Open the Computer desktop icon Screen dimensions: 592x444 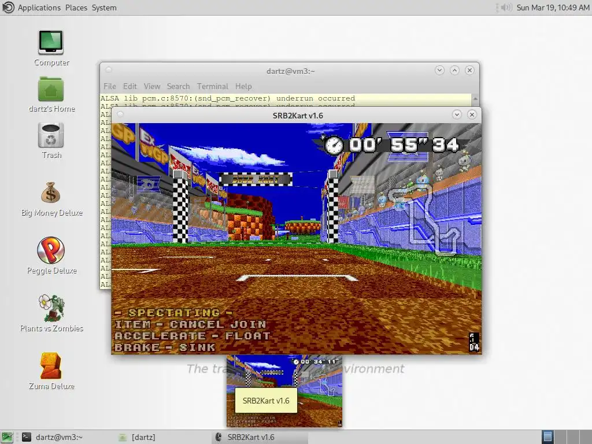pyautogui.click(x=51, y=43)
